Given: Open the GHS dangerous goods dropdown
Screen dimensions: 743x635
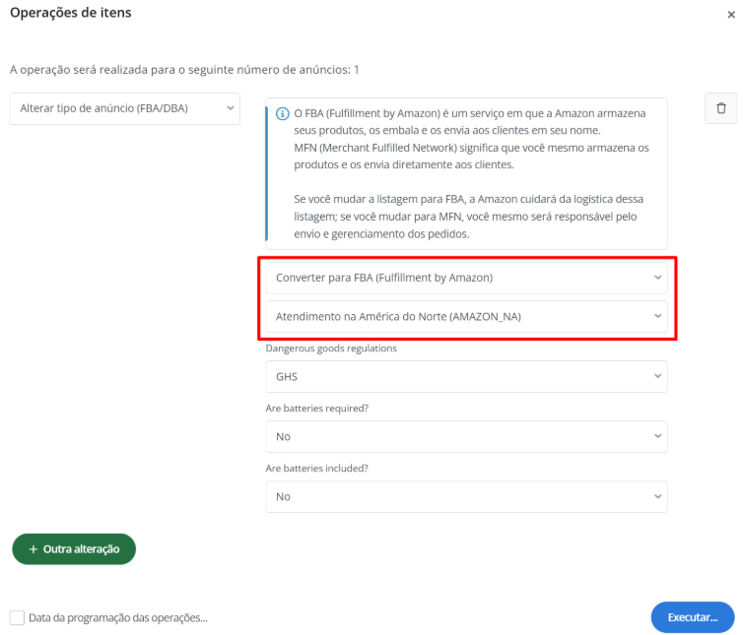Looking at the screenshot, I should point(466,376).
